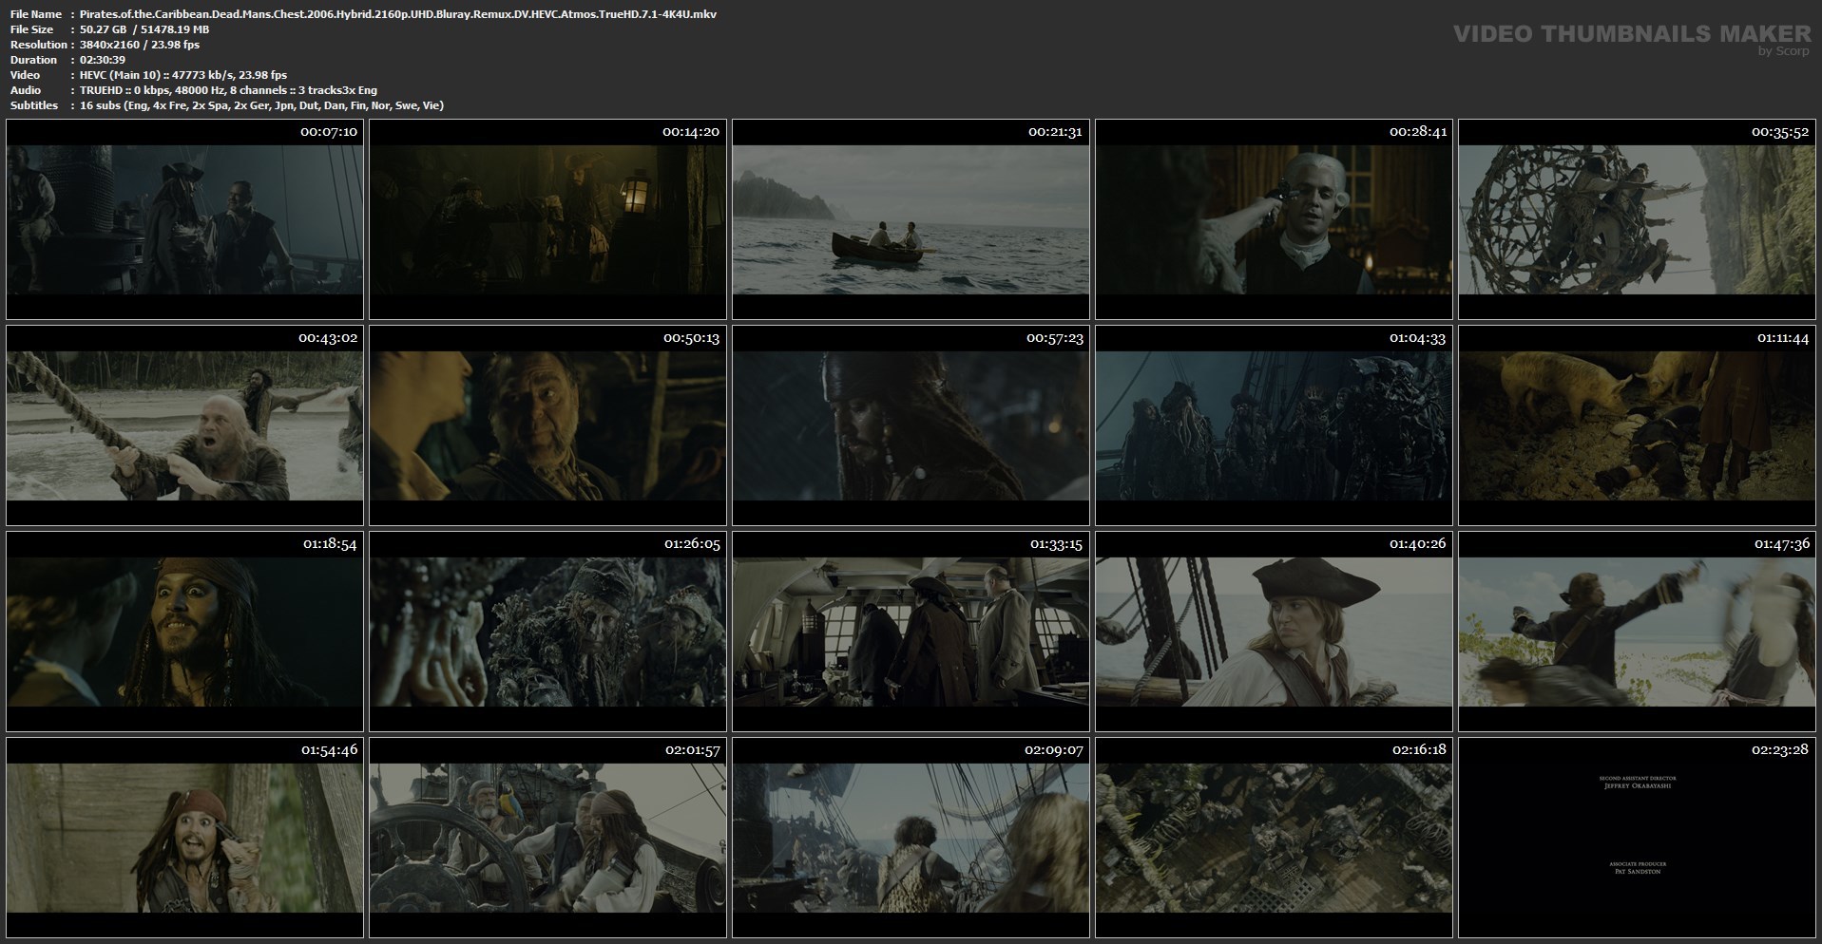The image size is (1822, 944).
Task: Select the rope-pulling thumbnail at 00:43:02
Action: (x=184, y=425)
